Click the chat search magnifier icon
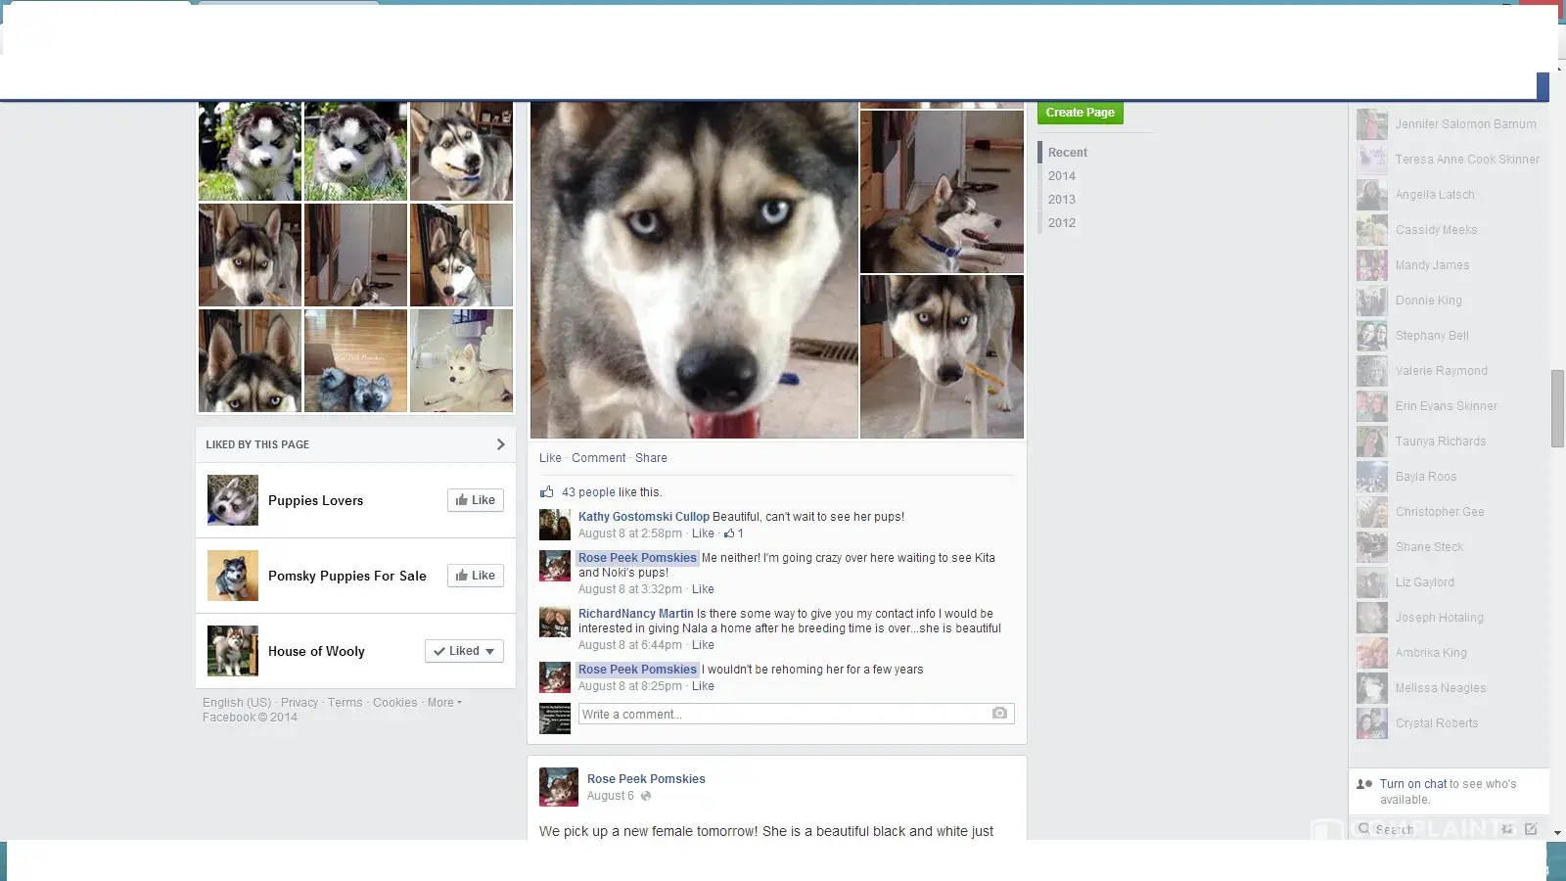Viewport: 1566px width, 881px height. pyautogui.click(x=1364, y=829)
